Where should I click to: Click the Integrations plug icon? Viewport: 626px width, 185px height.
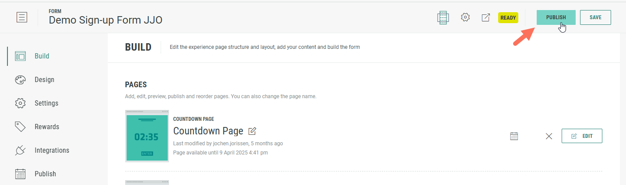20,151
